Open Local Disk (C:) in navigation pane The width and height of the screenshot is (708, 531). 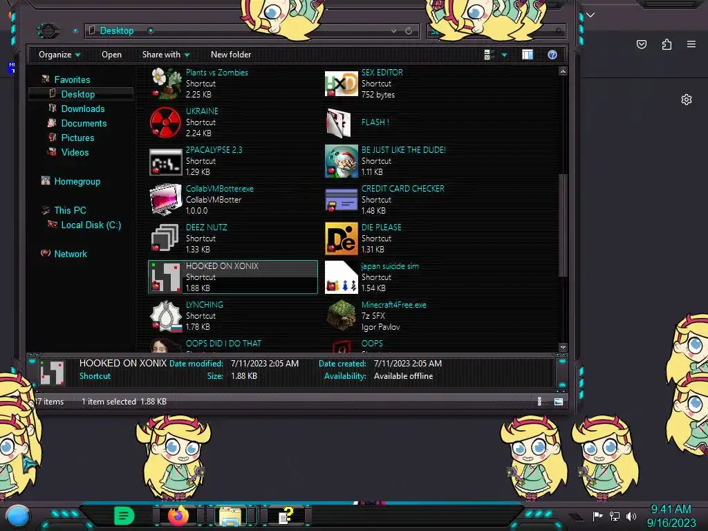pyautogui.click(x=91, y=225)
